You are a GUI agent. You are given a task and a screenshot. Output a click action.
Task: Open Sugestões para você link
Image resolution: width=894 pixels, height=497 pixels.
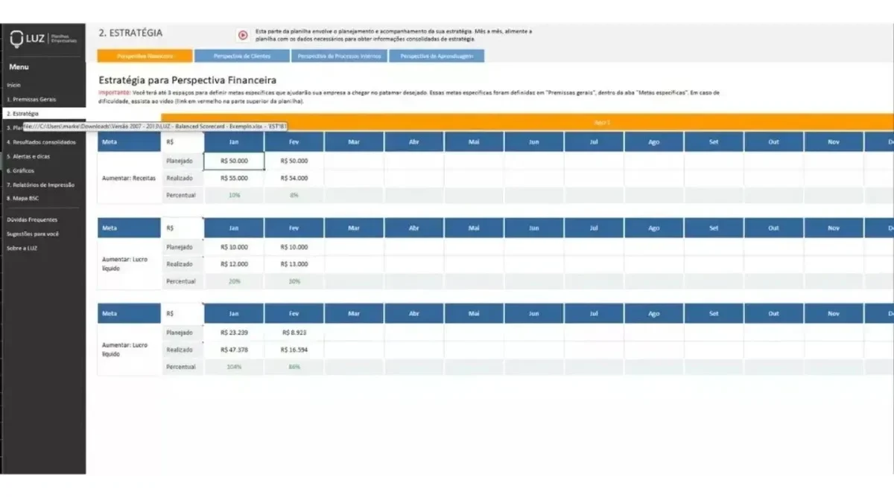33,234
